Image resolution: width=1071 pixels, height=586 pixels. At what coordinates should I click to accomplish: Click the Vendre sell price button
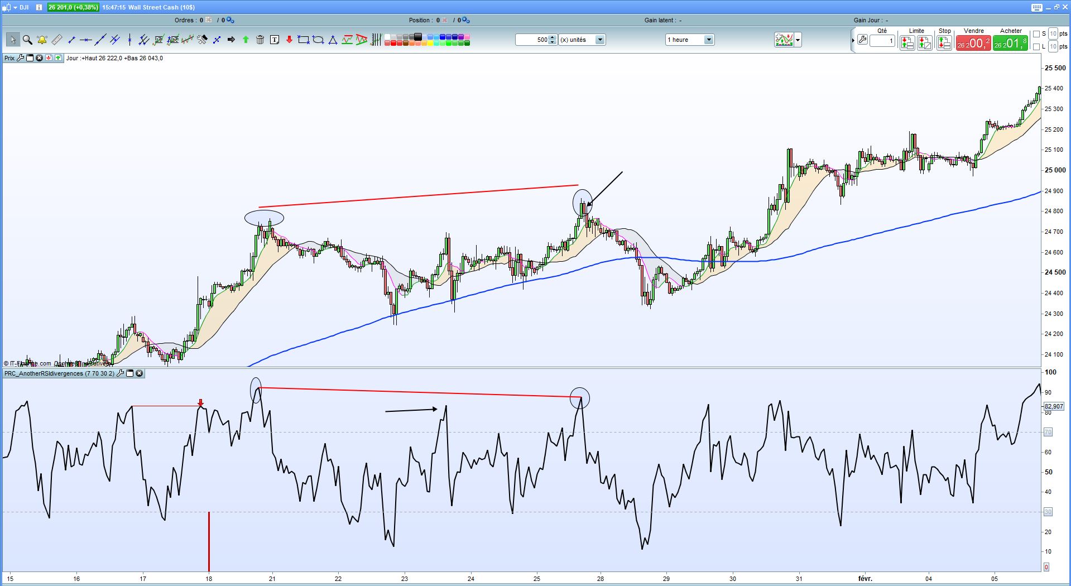[973, 43]
